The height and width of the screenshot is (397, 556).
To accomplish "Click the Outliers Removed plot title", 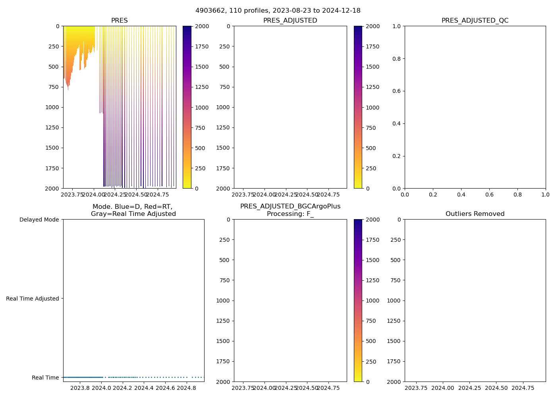I will (475, 214).
